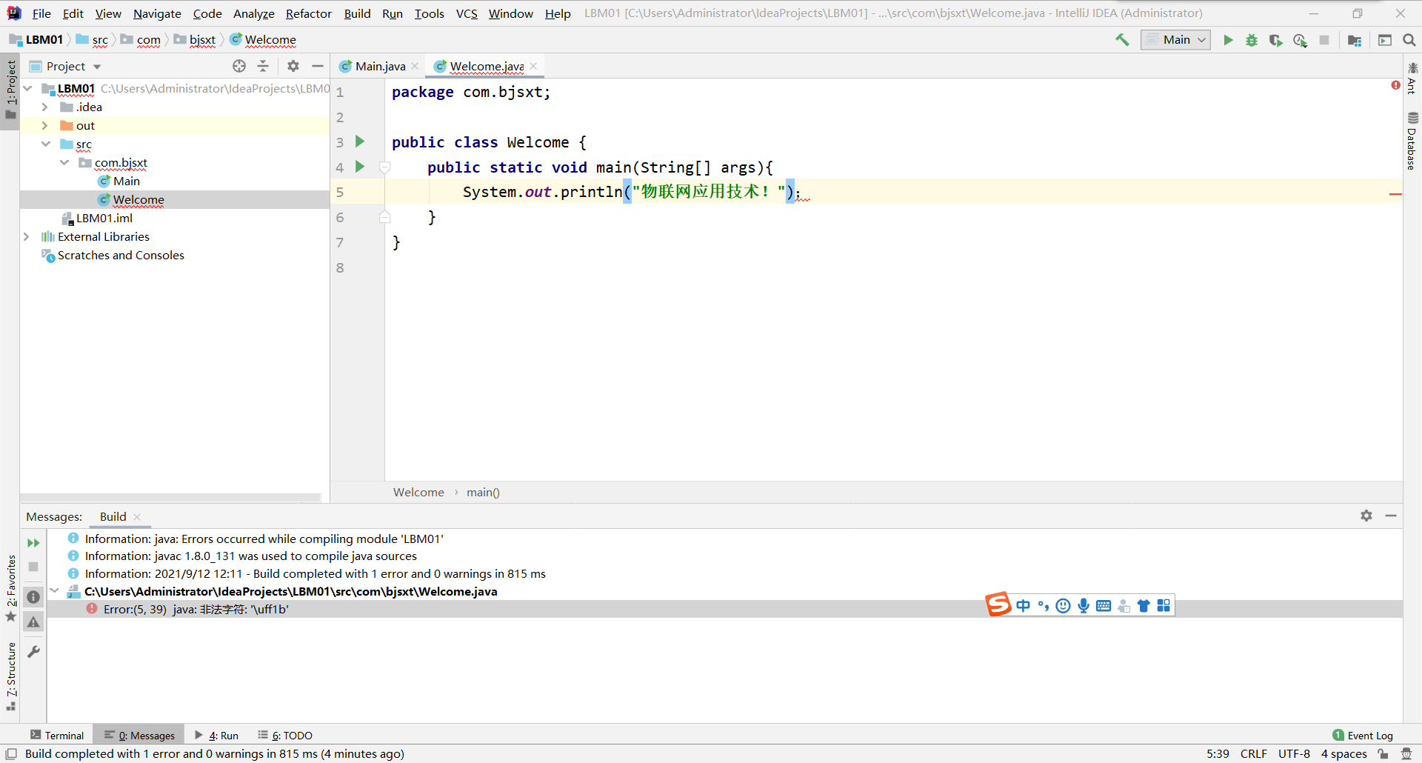Click the microphone icon on IME bar
Image resolution: width=1422 pixels, height=763 pixels.
[1084, 606]
